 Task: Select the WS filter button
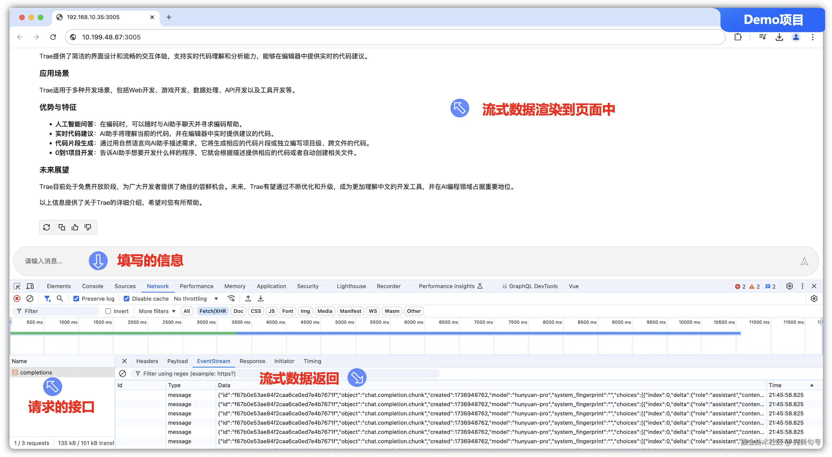(373, 311)
